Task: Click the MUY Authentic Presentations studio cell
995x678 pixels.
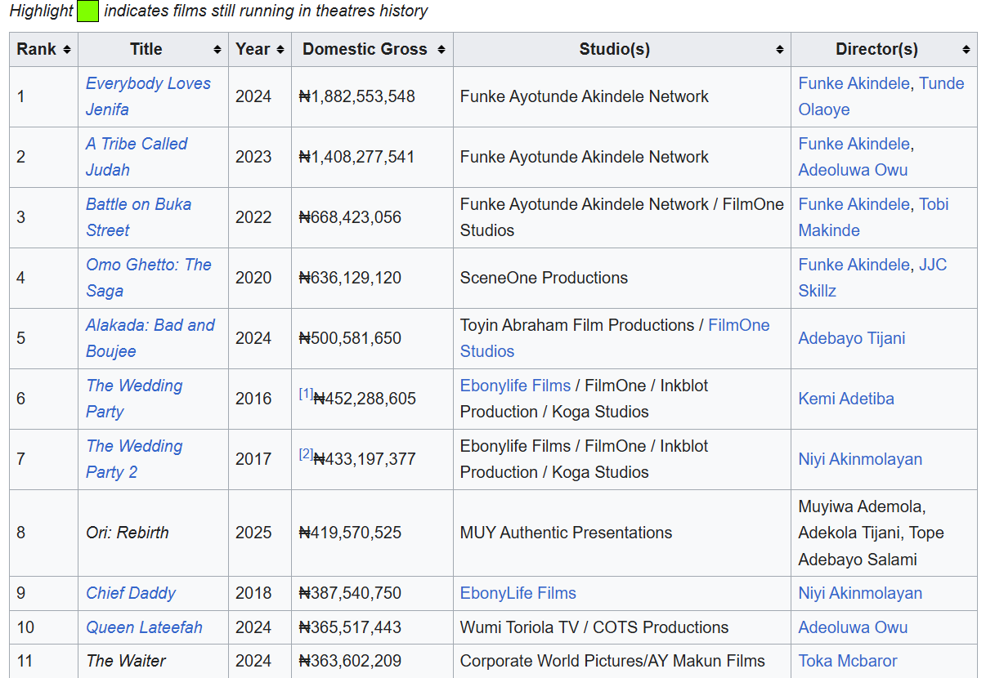Action: 566,533
